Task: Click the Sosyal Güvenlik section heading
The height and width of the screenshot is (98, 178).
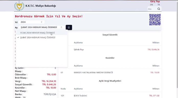Action: (x=110, y=35)
